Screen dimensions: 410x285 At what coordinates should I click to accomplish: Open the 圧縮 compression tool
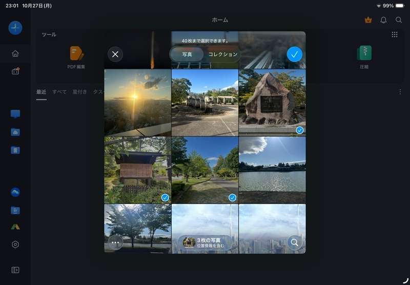(364, 57)
